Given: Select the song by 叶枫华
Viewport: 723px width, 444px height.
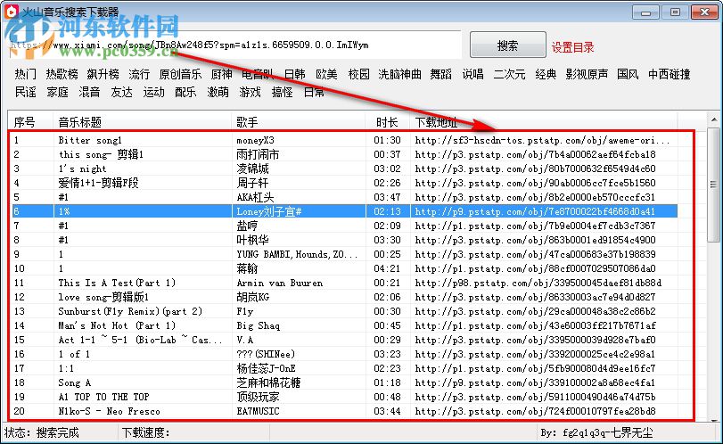Looking at the screenshot, I should coord(345,240).
